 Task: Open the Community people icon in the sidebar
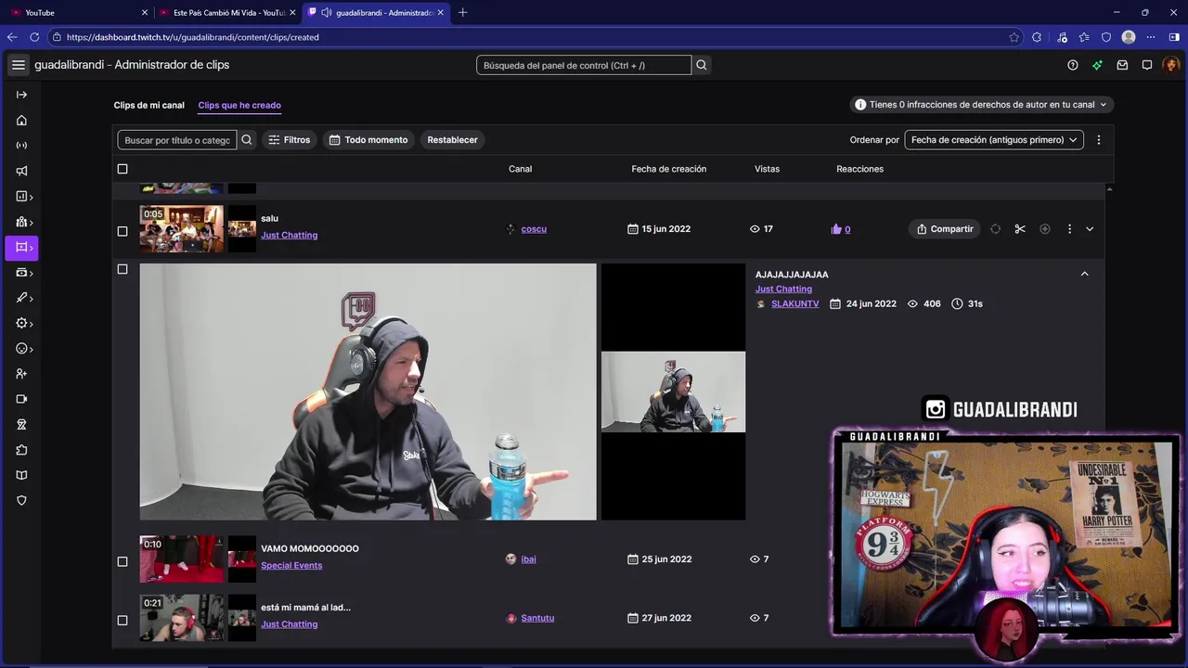point(21,222)
